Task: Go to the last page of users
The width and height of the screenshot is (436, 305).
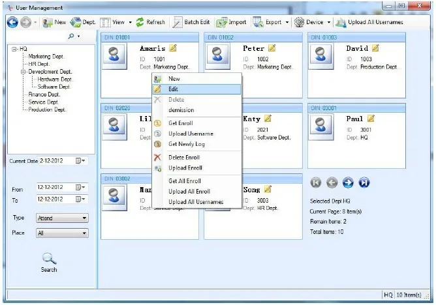Action: (364, 182)
